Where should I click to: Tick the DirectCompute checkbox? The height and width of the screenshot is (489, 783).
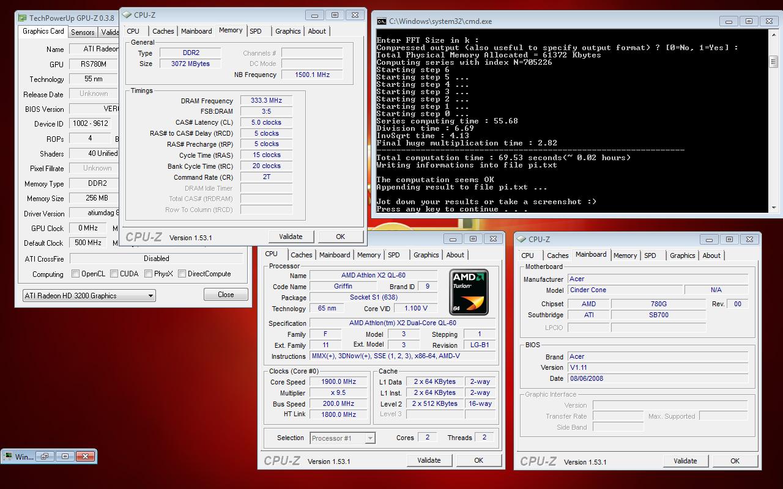coord(182,274)
